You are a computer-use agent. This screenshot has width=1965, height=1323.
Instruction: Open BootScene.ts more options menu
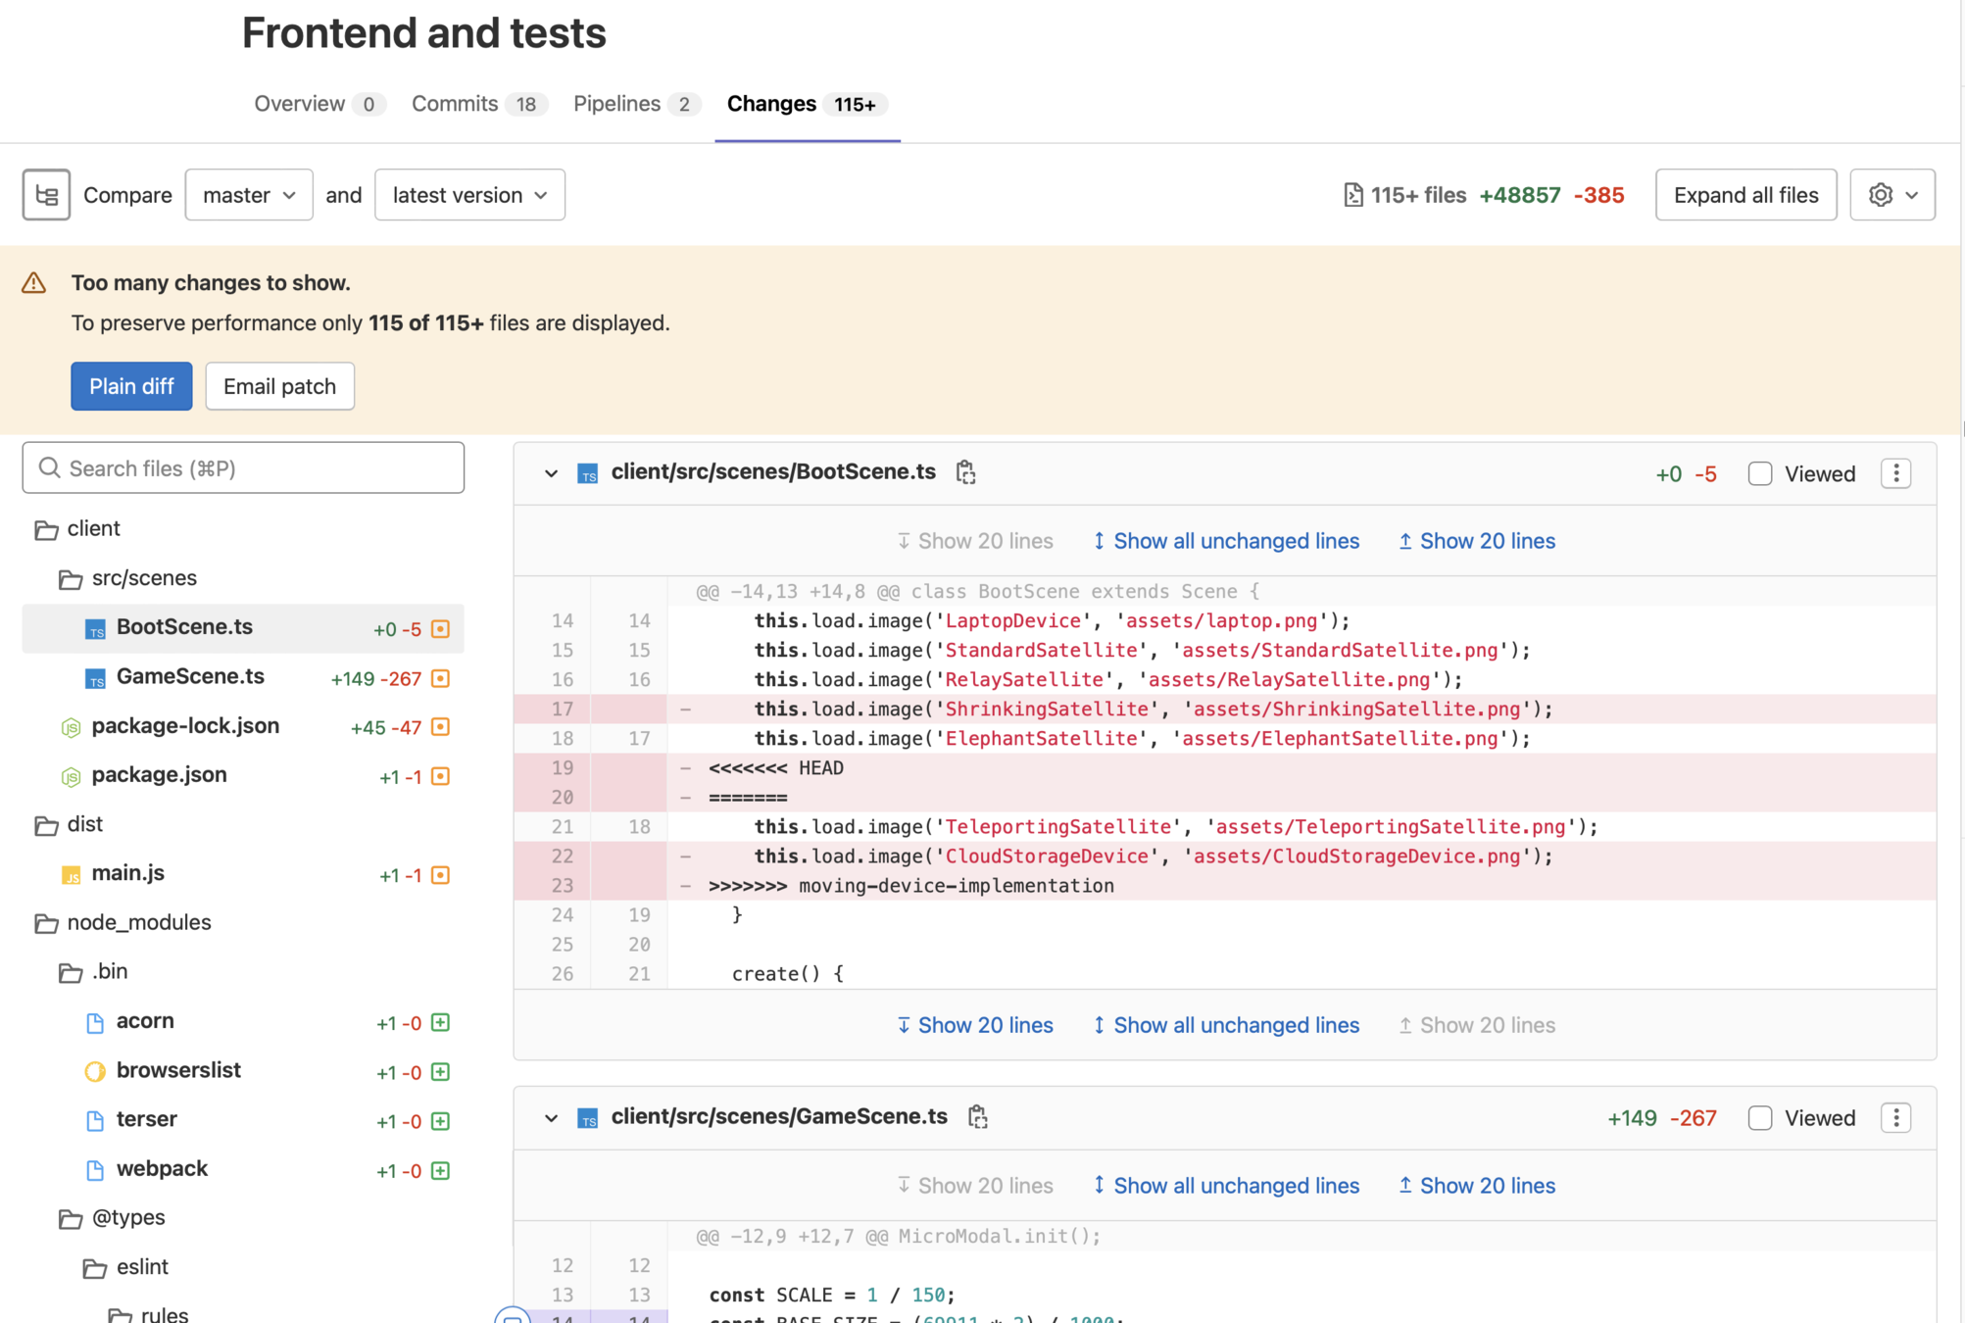1895,473
